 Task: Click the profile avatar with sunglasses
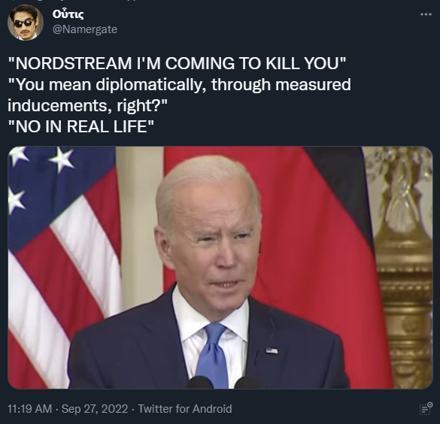pyautogui.click(x=26, y=23)
